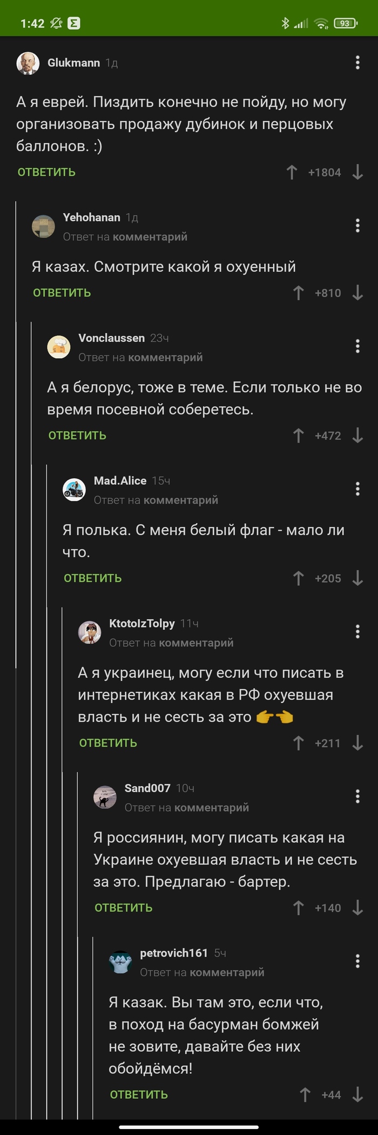Open three-dot menu on Mad.Alice's comment
The width and height of the screenshot is (378, 1135).
tap(357, 489)
